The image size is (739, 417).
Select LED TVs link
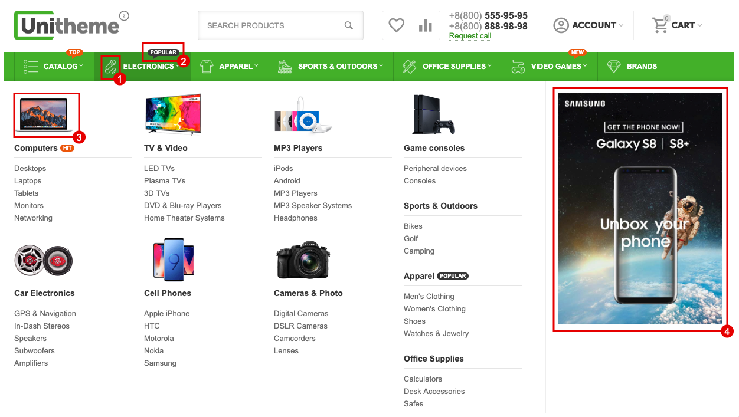point(159,169)
